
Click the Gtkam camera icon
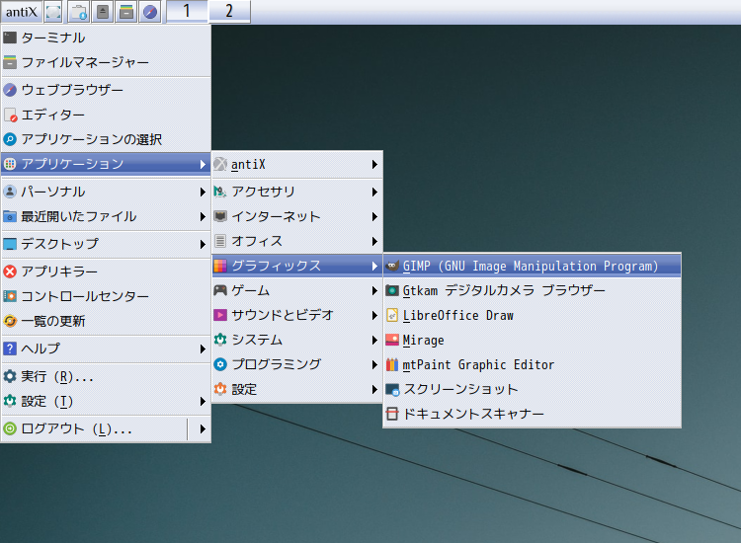392,290
